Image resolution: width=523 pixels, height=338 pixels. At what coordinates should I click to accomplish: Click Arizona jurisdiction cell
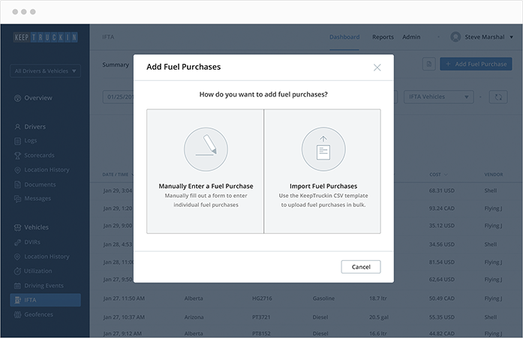tap(194, 317)
